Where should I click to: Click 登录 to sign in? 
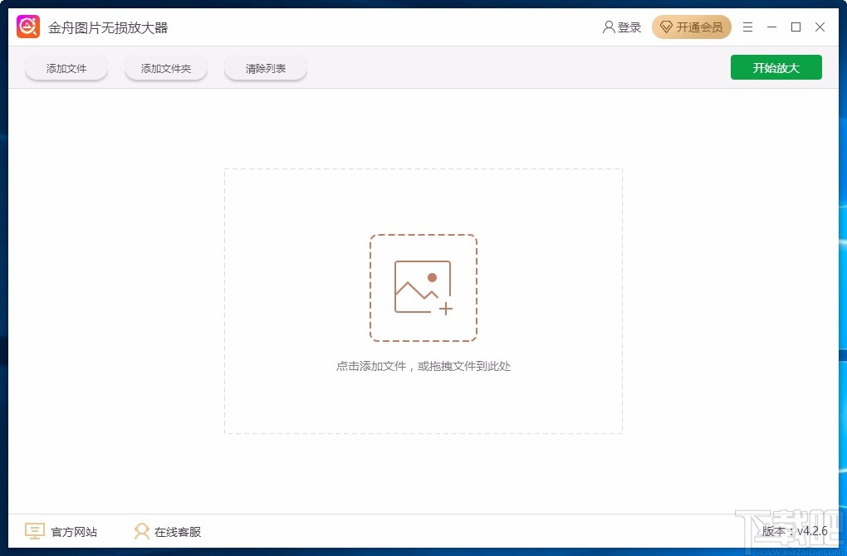tap(627, 27)
